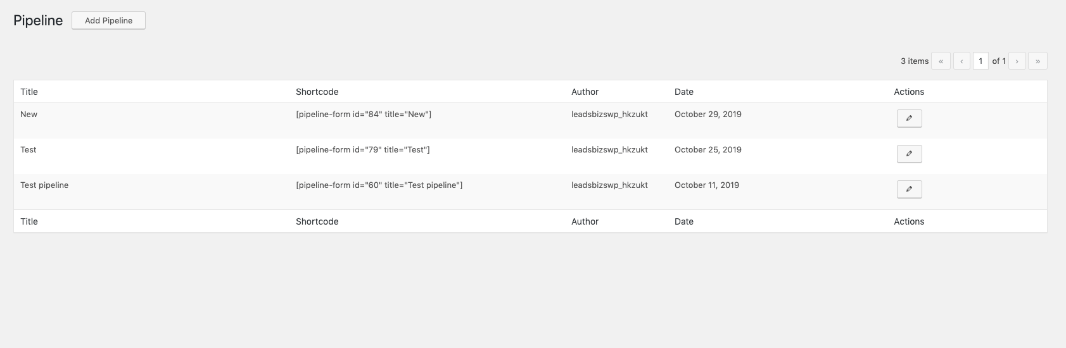Click pencil icon for Test pipeline row
1066x348 pixels.
coord(909,189)
